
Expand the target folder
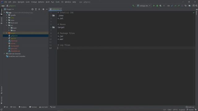(7, 33)
